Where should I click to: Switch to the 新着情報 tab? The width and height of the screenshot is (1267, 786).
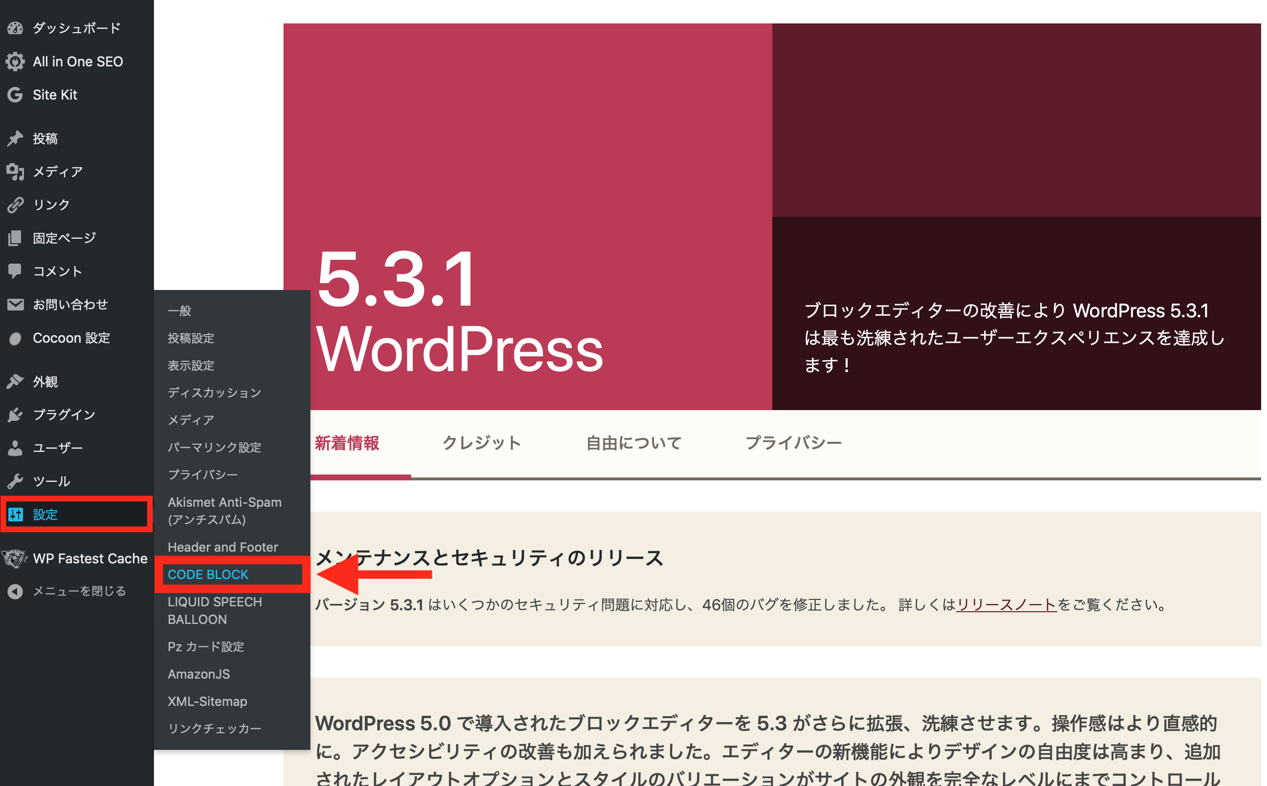click(x=348, y=443)
